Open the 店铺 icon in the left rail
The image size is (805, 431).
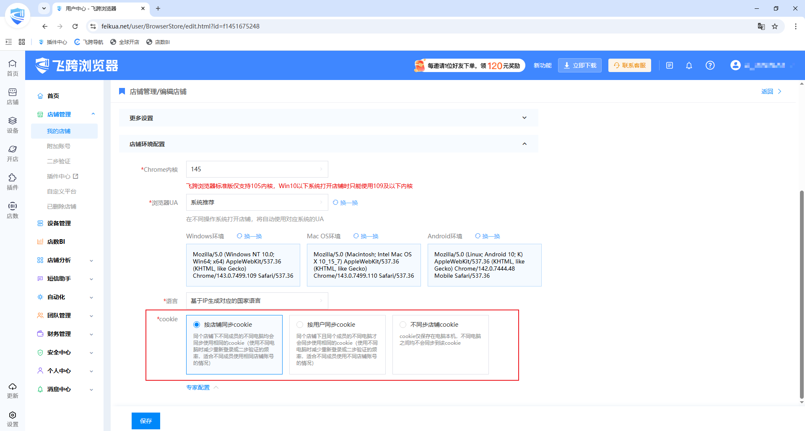[x=13, y=96]
